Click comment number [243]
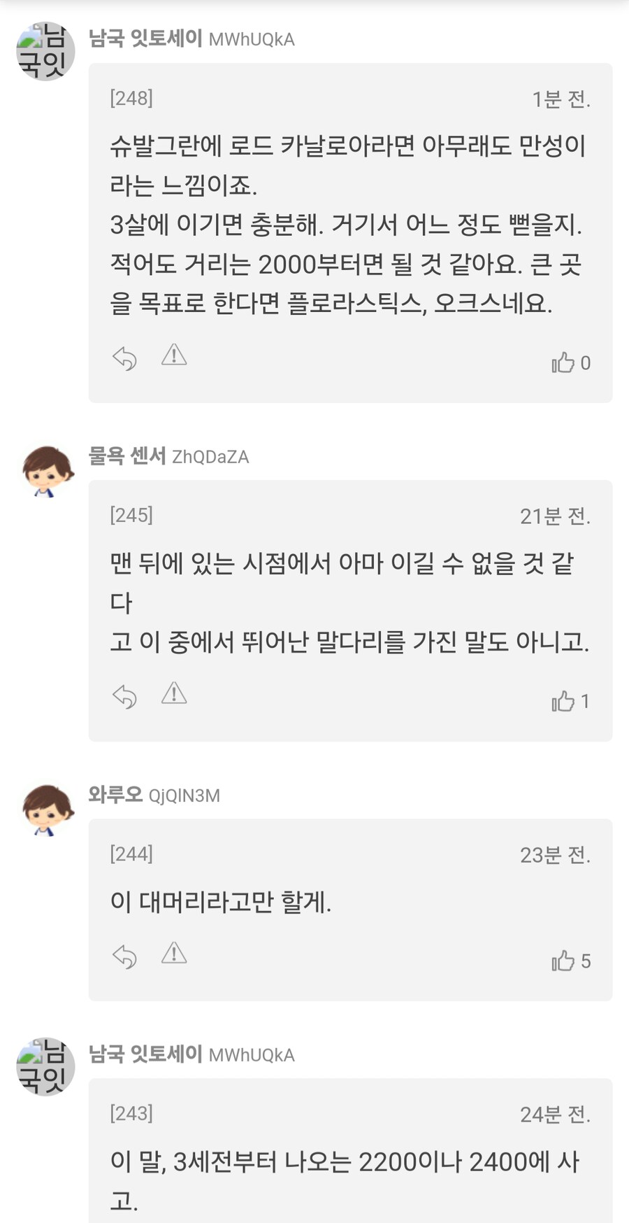The image size is (629, 1223). (x=131, y=1113)
